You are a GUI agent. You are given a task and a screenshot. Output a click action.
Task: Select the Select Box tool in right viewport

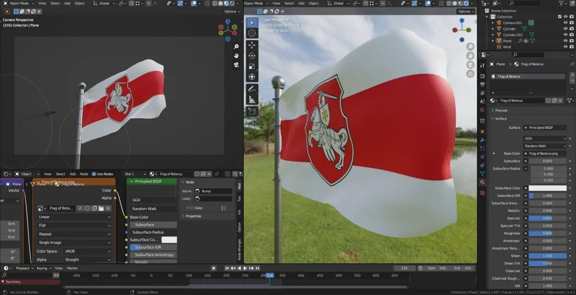click(252, 23)
